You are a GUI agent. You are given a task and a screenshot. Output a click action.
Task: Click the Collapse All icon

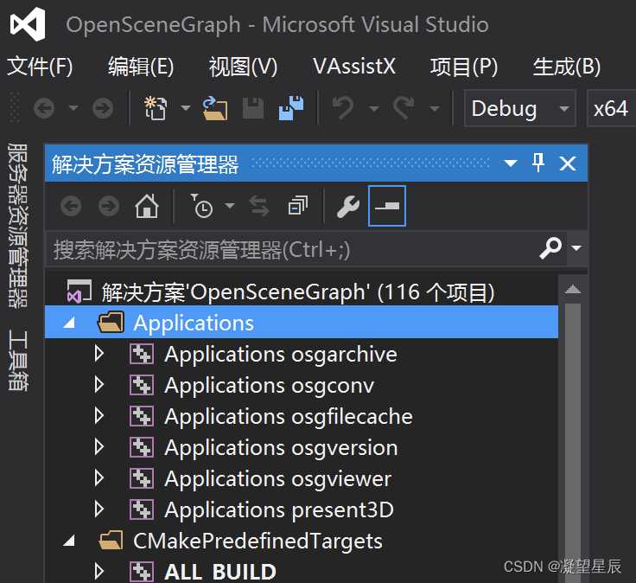(x=298, y=205)
